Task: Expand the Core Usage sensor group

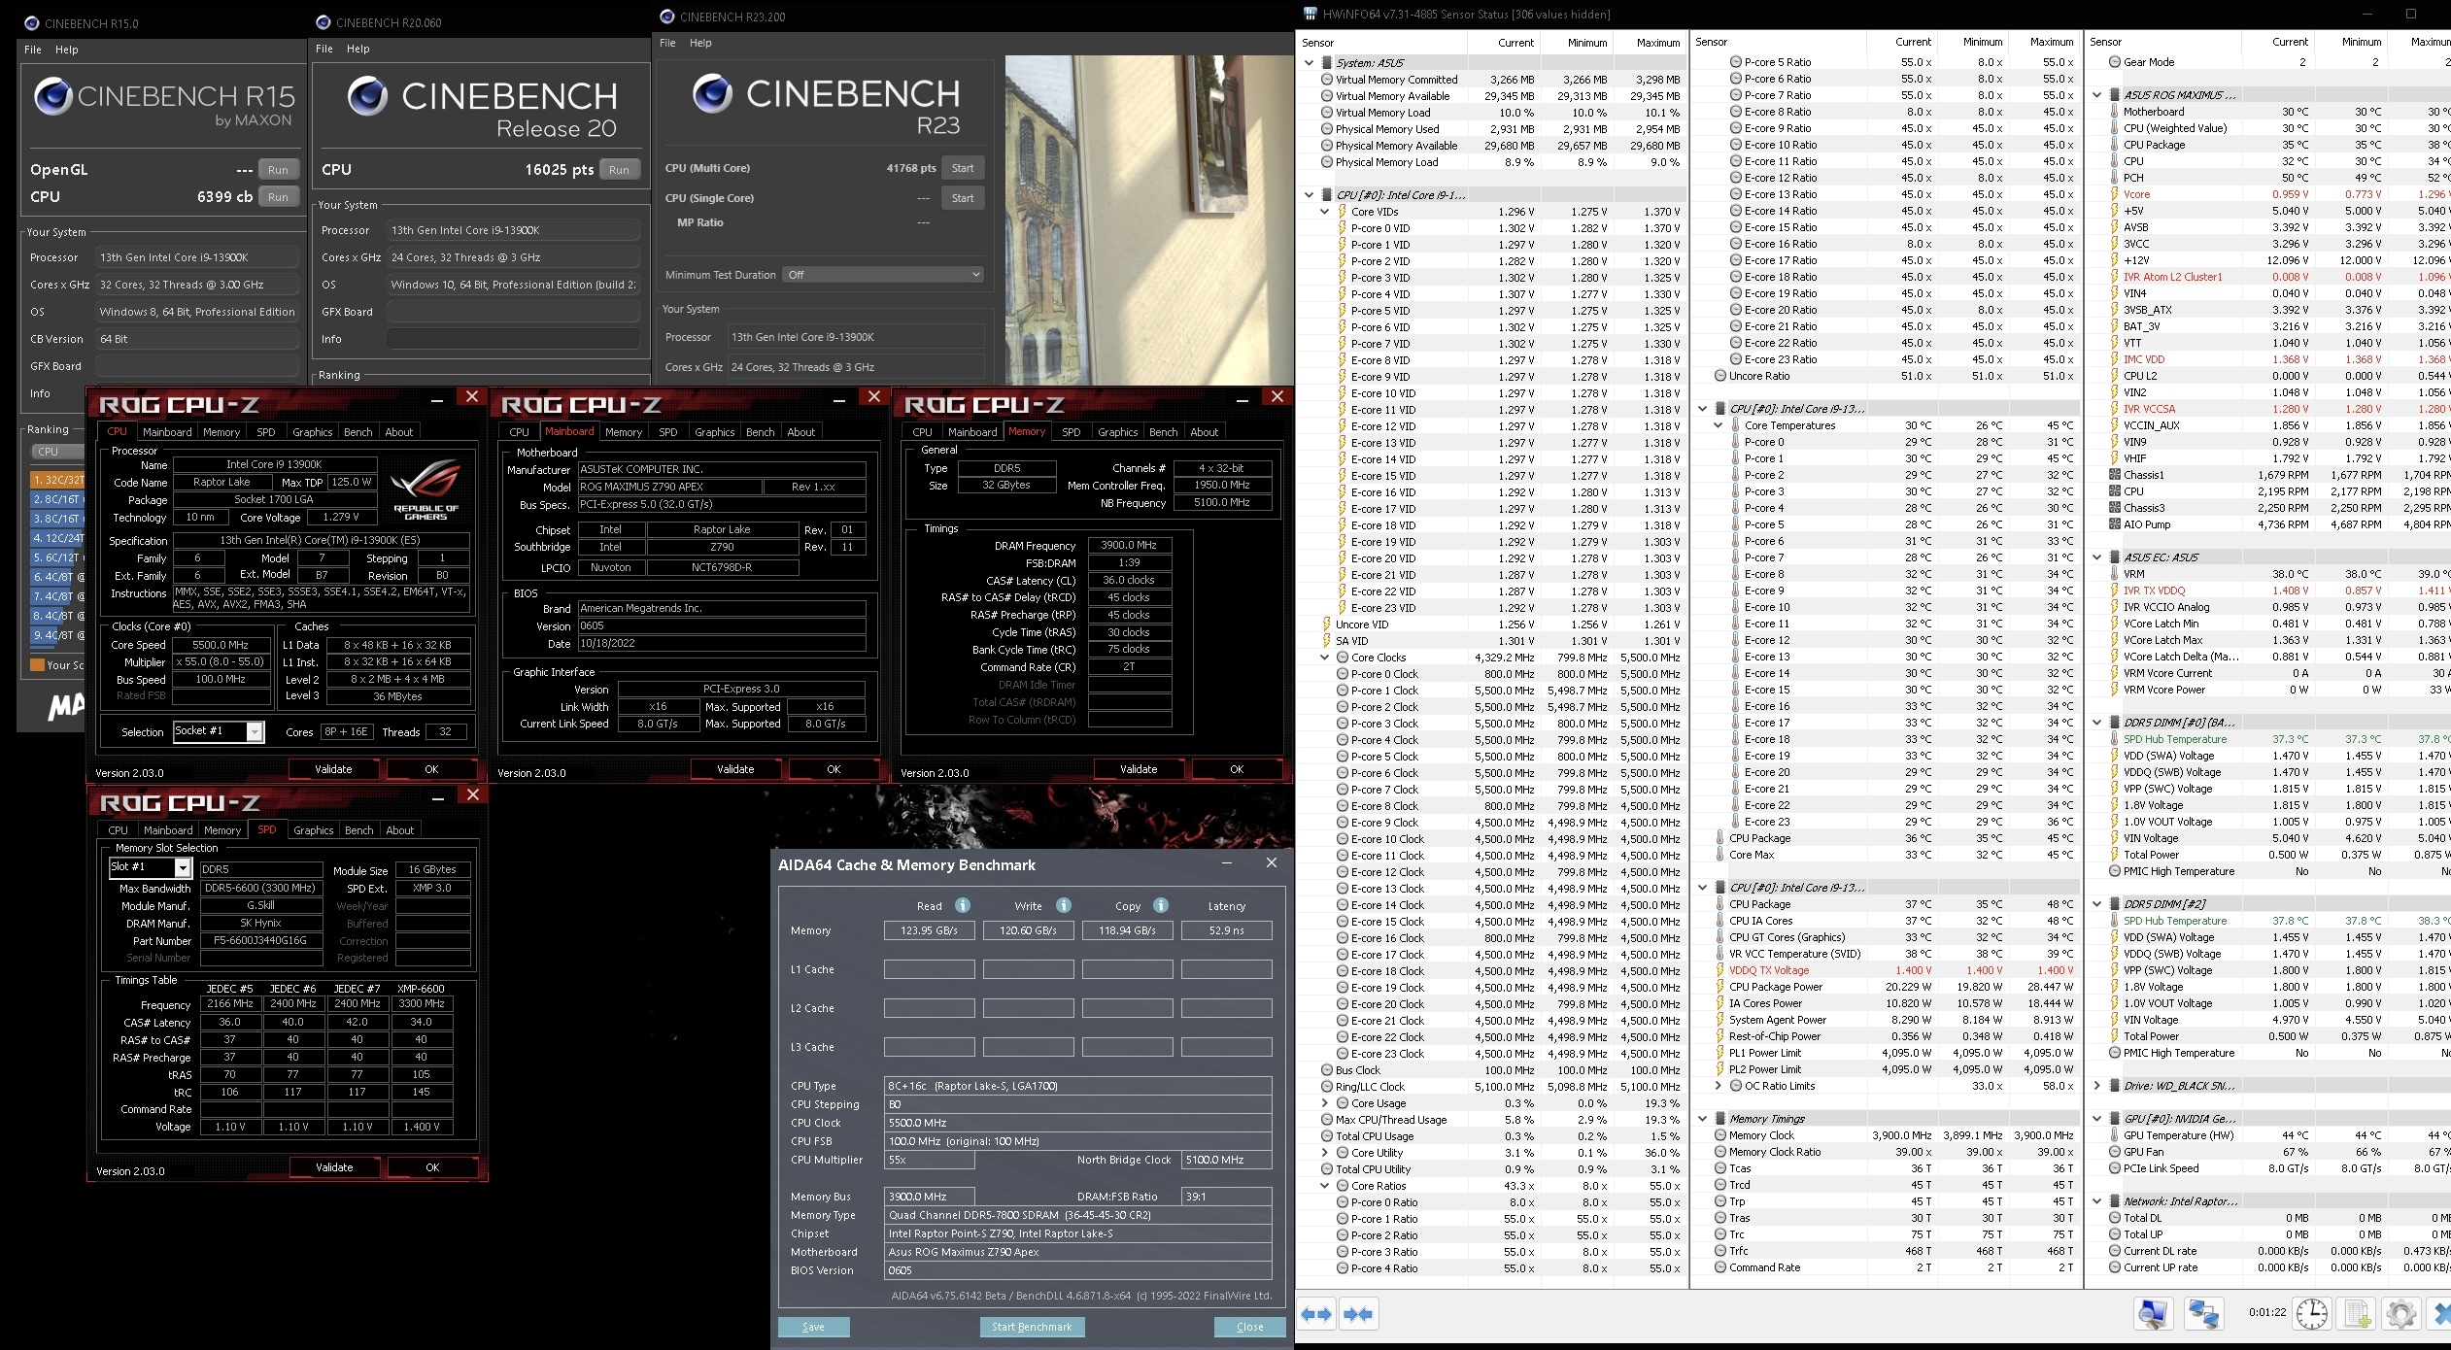Action: [x=1324, y=1103]
